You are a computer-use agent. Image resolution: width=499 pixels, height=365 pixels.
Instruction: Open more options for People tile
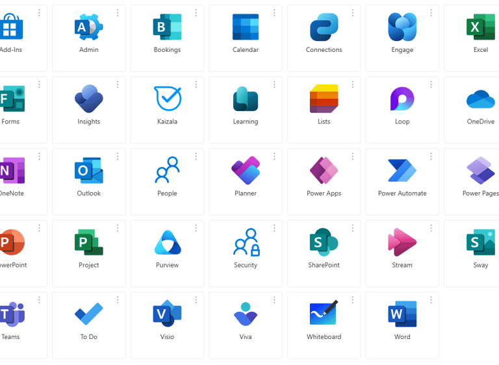[196, 157]
